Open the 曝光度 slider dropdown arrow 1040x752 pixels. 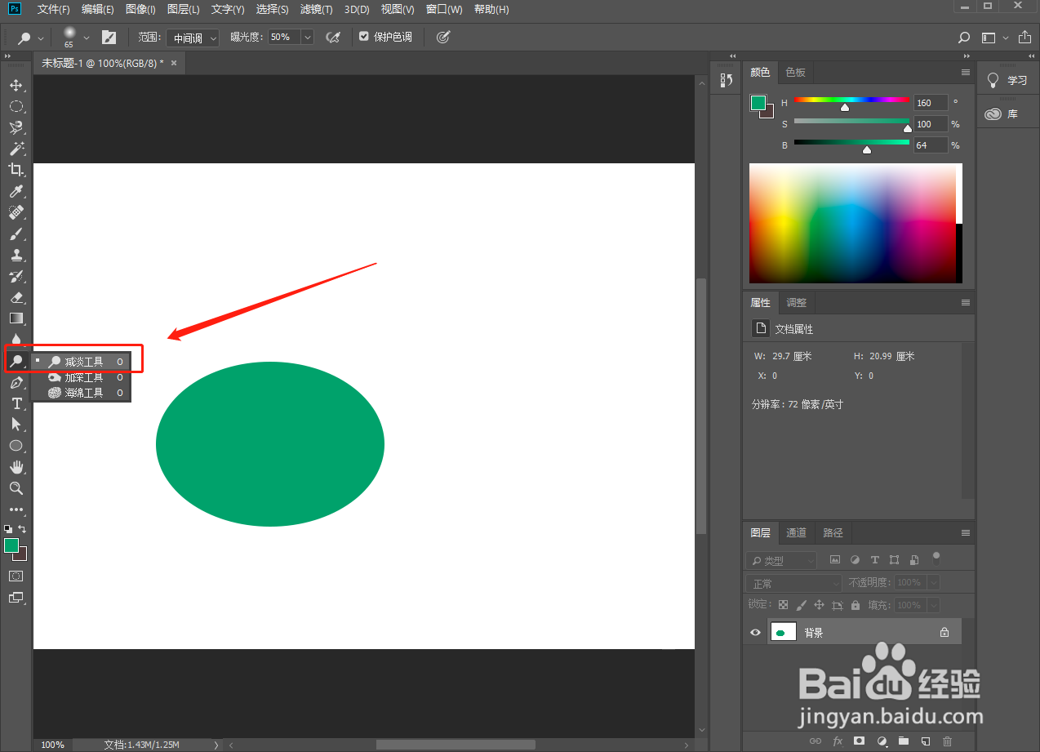coord(307,38)
